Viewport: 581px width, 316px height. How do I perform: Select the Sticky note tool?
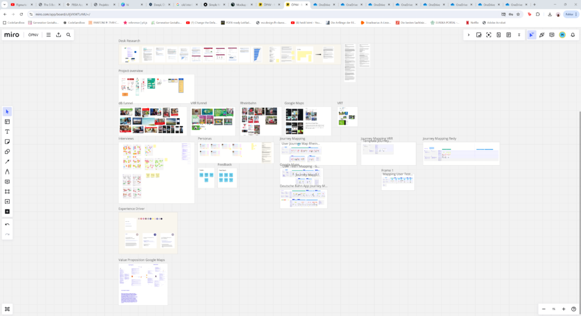[7, 141]
